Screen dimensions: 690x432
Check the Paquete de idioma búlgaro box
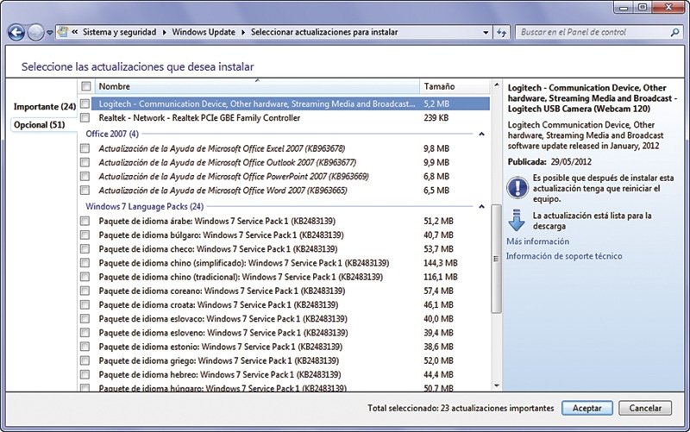click(85, 235)
